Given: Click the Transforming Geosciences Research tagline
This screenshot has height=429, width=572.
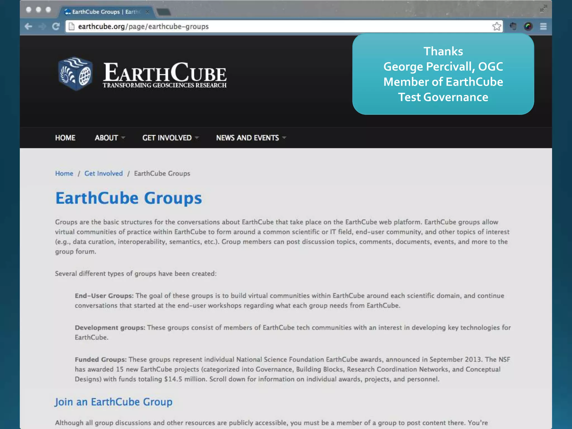Looking at the screenshot, I should pyautogui.click(x=165, y=85).
